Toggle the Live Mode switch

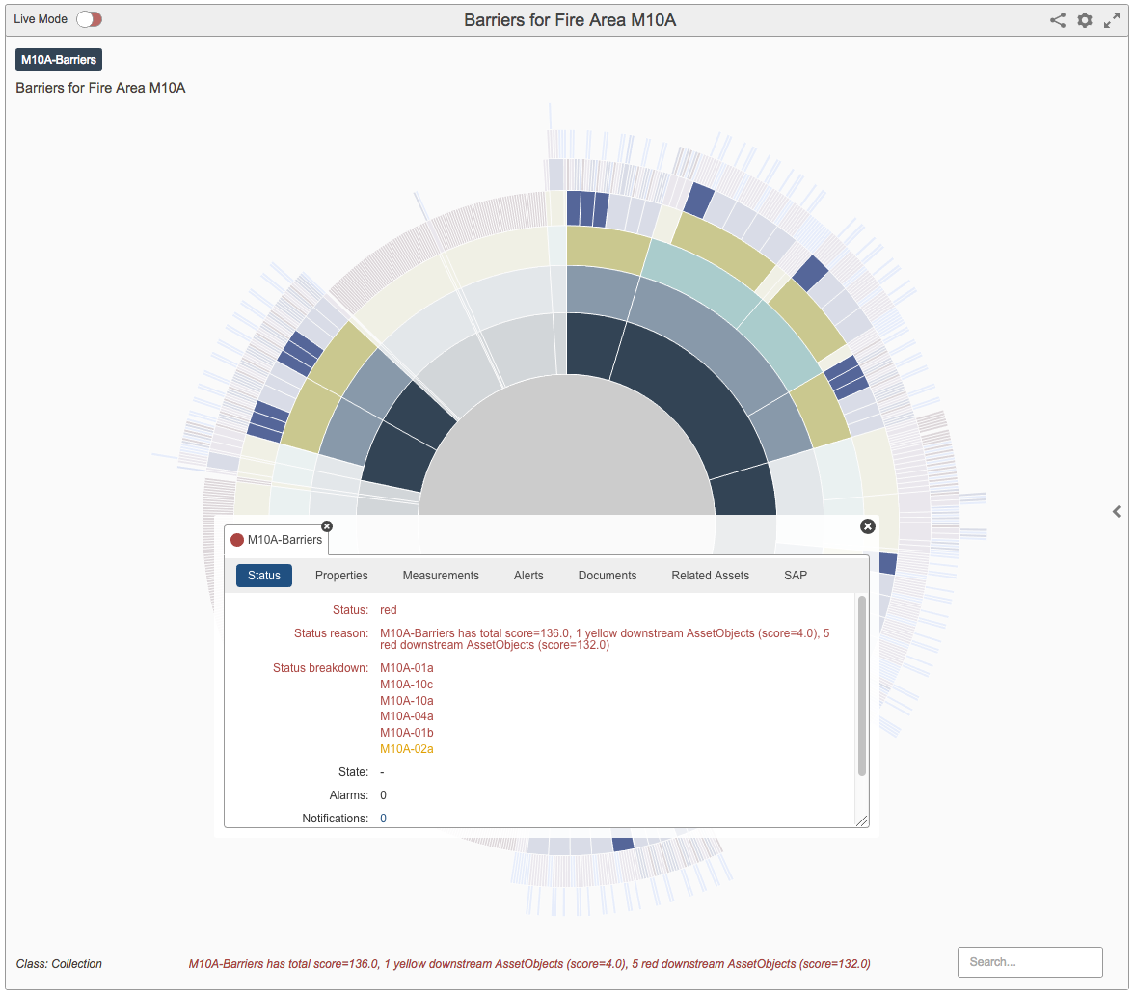pyautogui.click(x=89, y=19)
